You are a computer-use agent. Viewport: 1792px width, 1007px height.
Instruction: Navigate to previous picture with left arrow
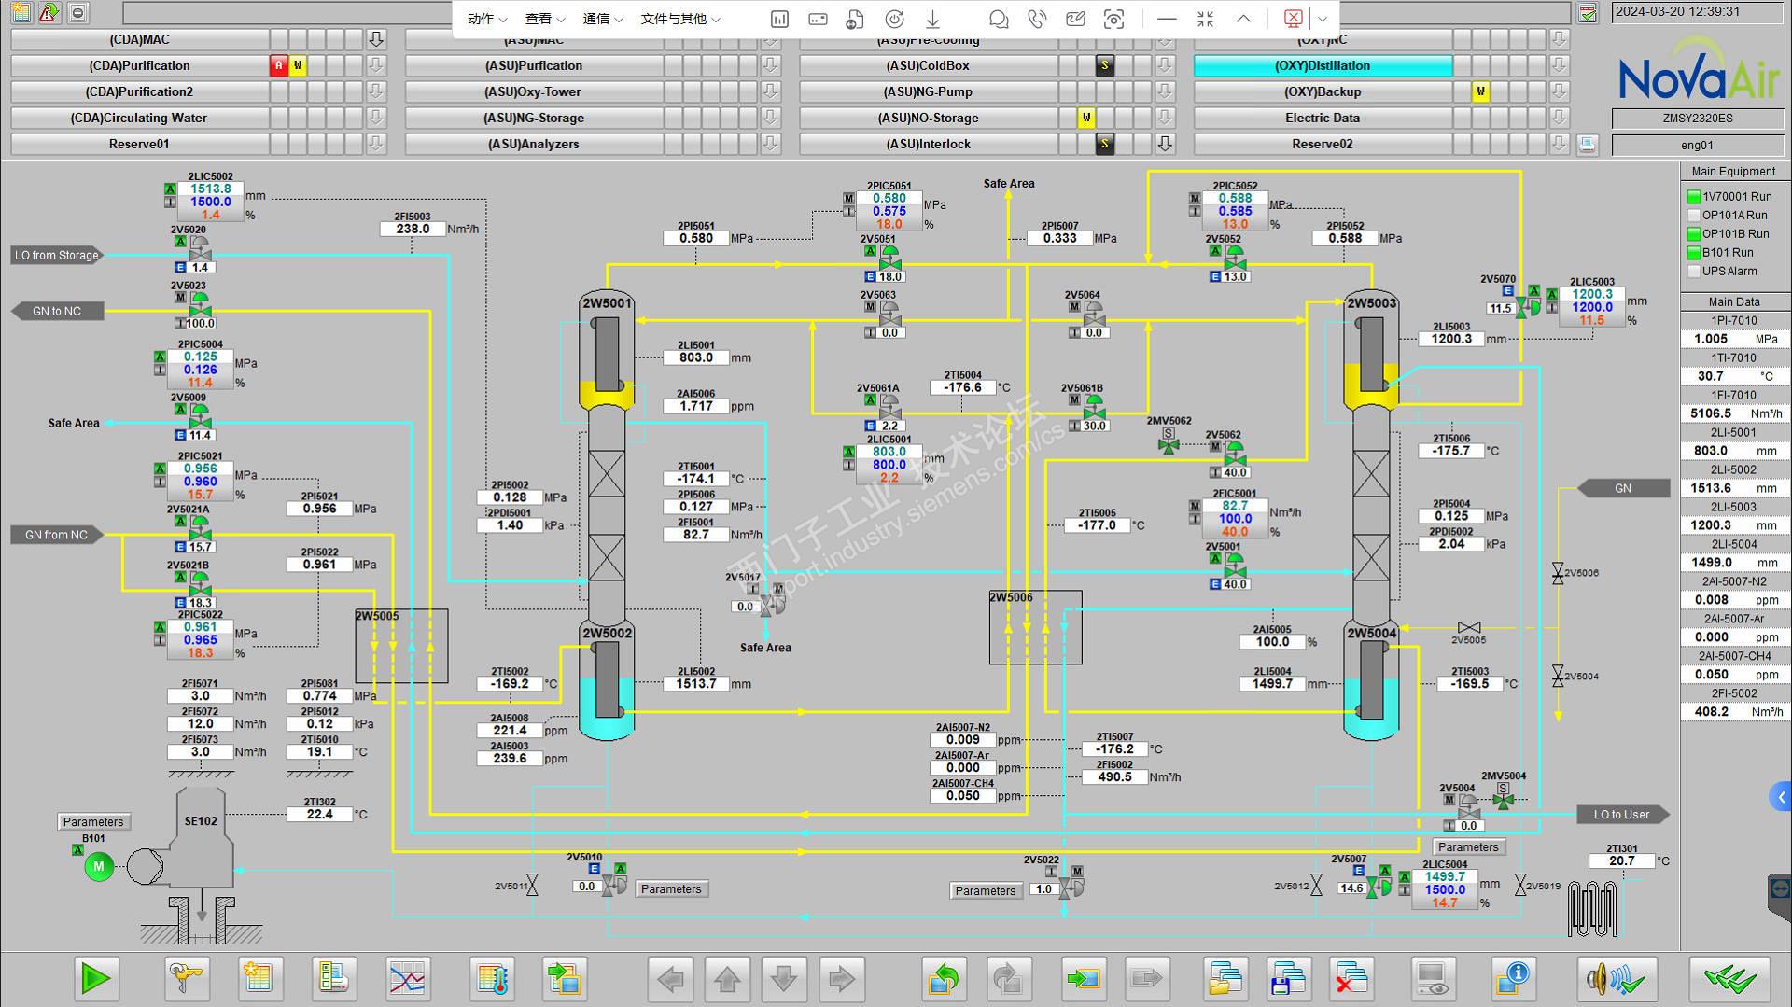coord(670,979)
